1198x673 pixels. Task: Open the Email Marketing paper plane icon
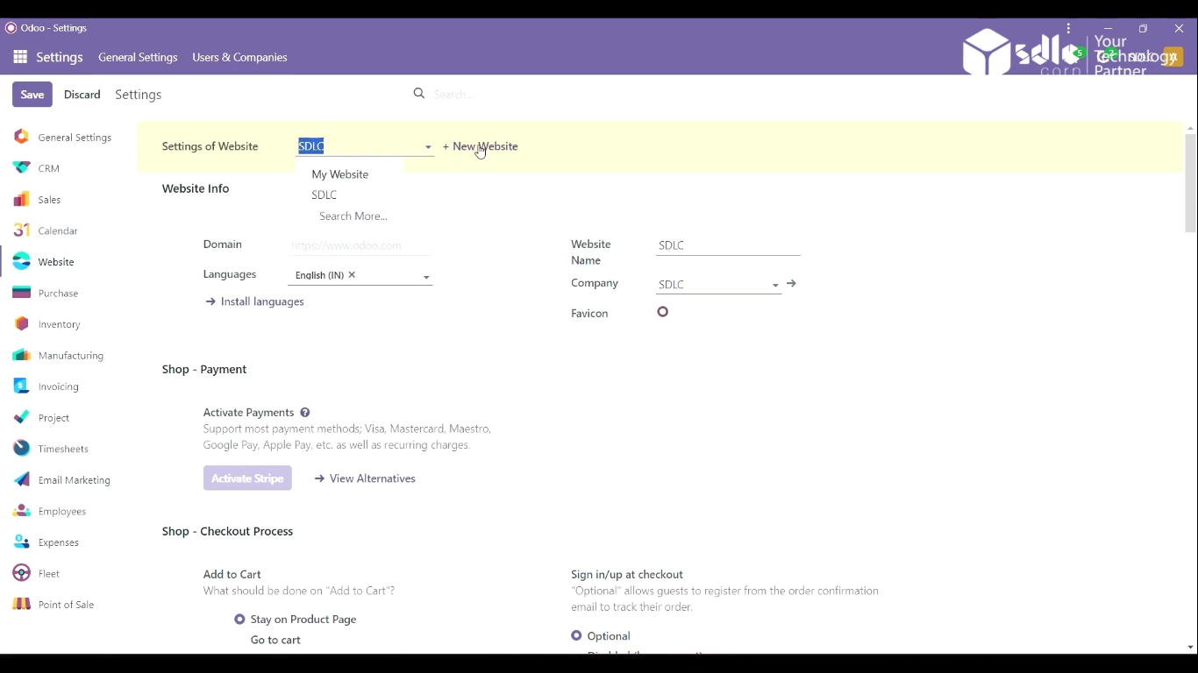coord(21,480)
